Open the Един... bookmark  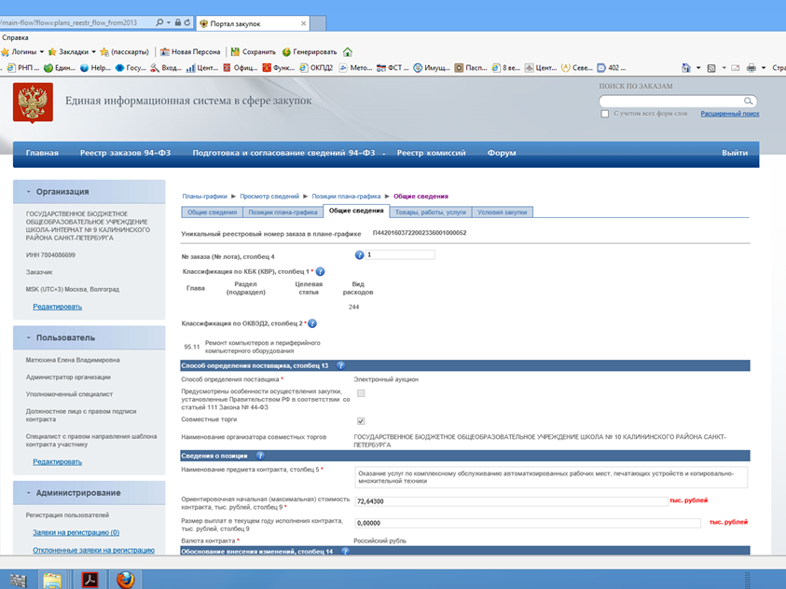(59, 68)
